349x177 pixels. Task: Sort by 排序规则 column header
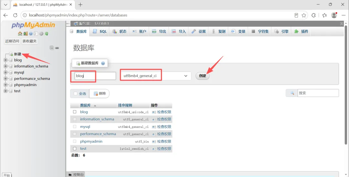pyautogui.click(x=125, y=105)
